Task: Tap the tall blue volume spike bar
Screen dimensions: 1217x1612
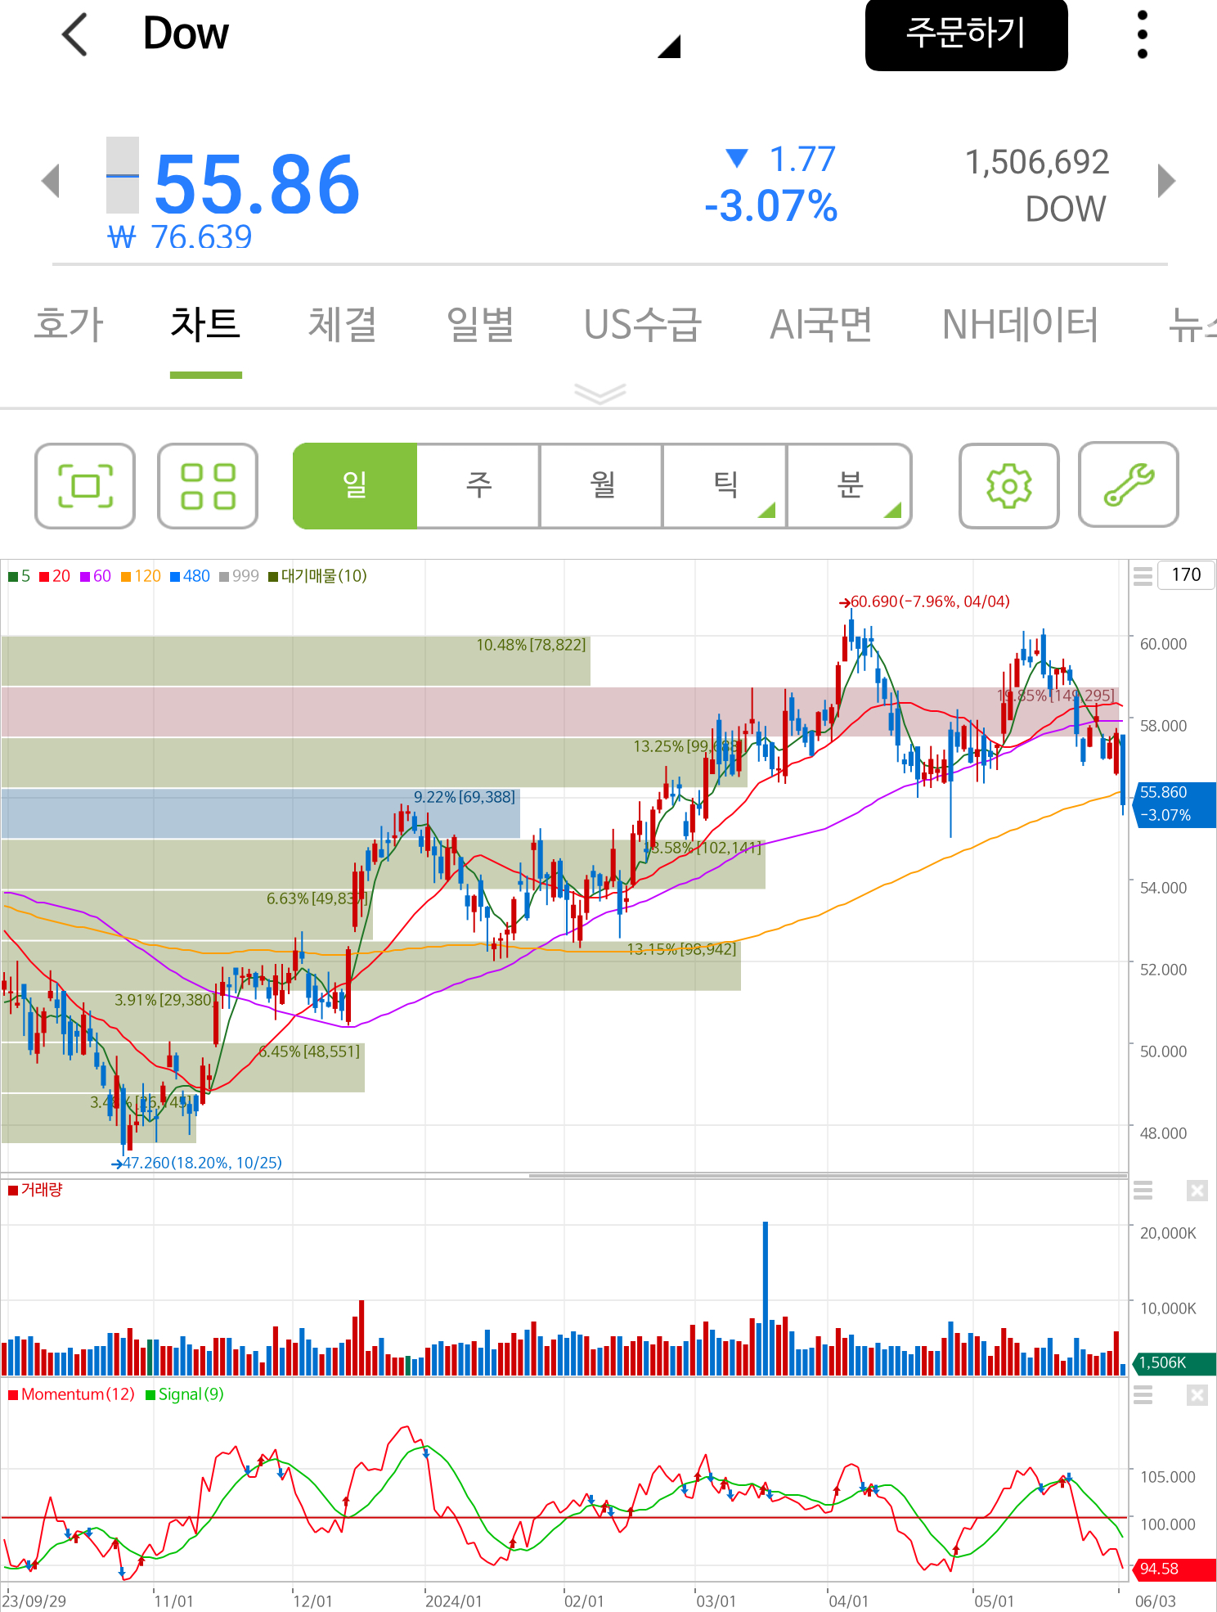Action: click(x=766, y=1298)
